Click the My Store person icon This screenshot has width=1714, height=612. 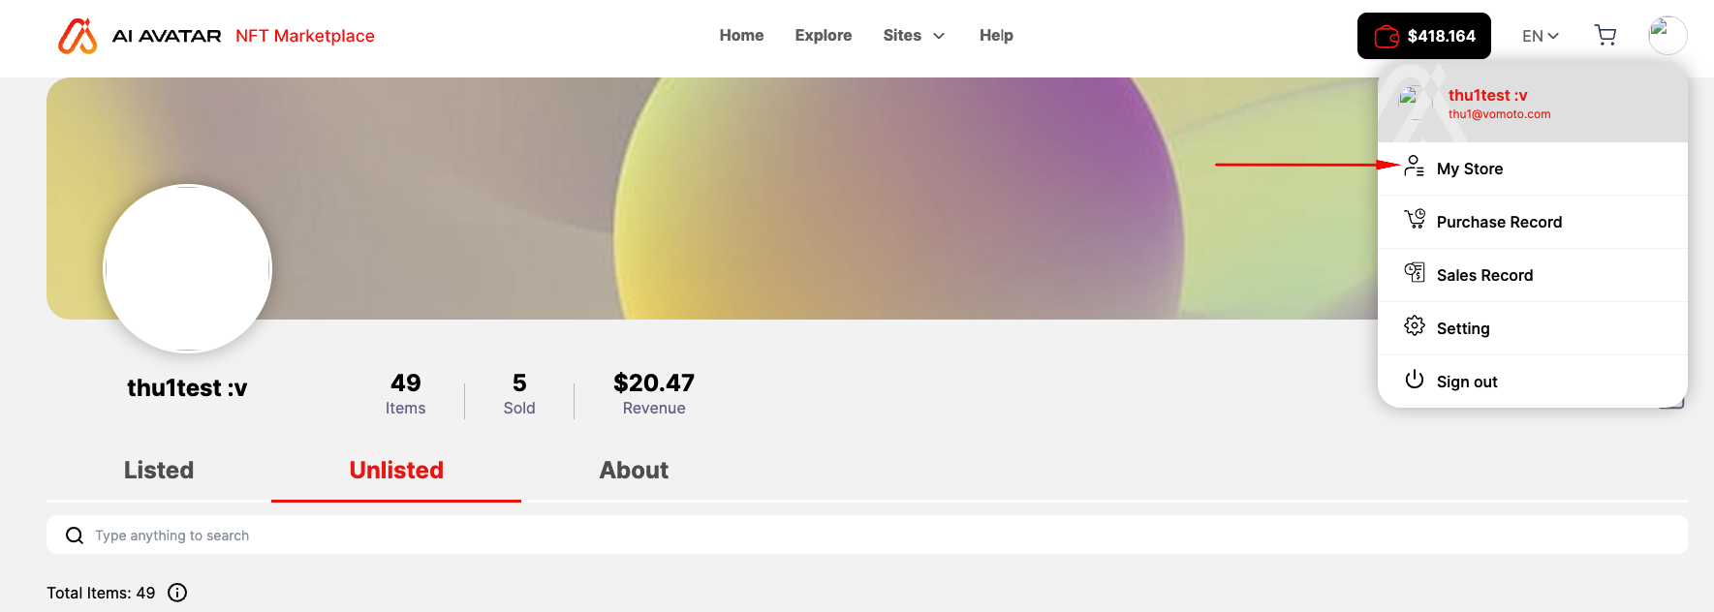click(x=1415, y=167)
